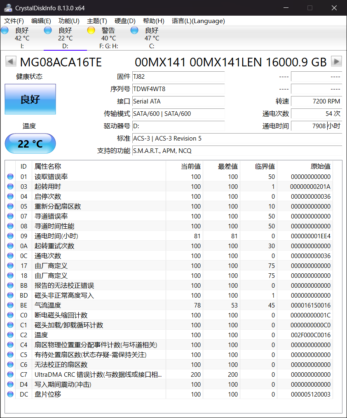The width and height of the screenshot is (347, 418).
Task: Open the 文件(F) menu
Action: point(14,21)
